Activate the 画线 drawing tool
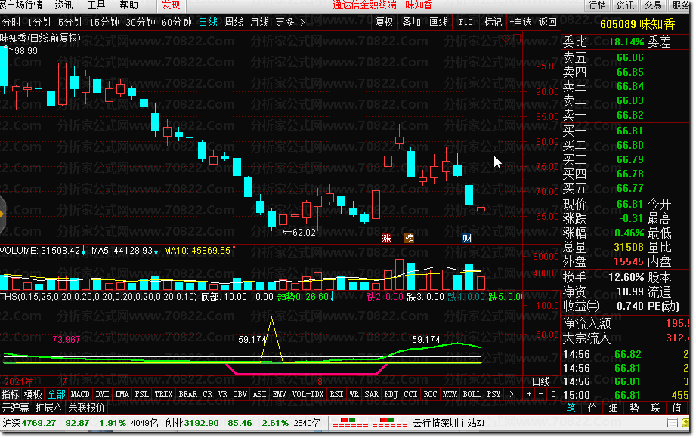 [438, 22]
